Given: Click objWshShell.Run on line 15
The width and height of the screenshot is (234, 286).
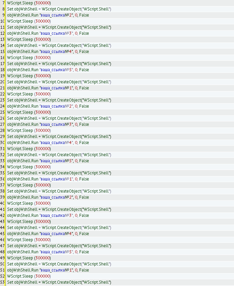Looking at the screenshot, I should click(x=23, y=51).
